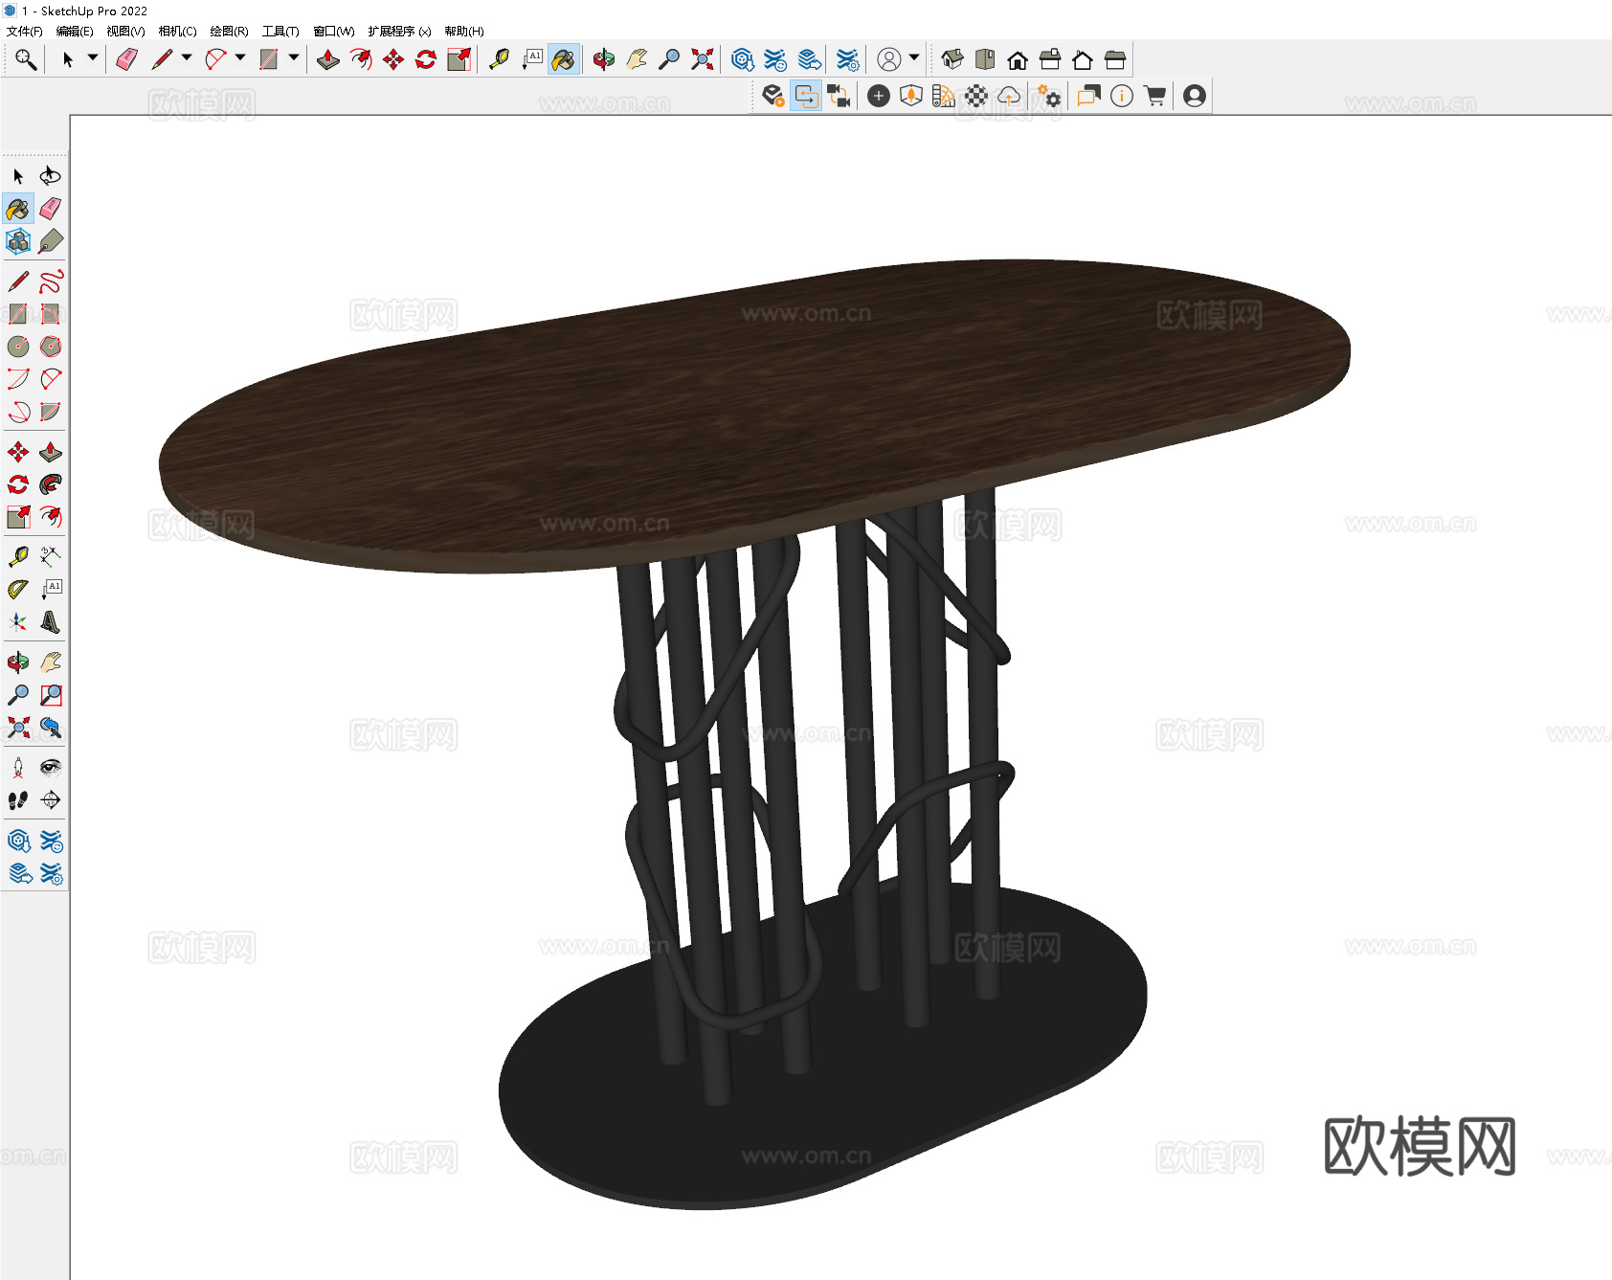
Task: Open the Enscape asset library
Action: pos(911,96)
